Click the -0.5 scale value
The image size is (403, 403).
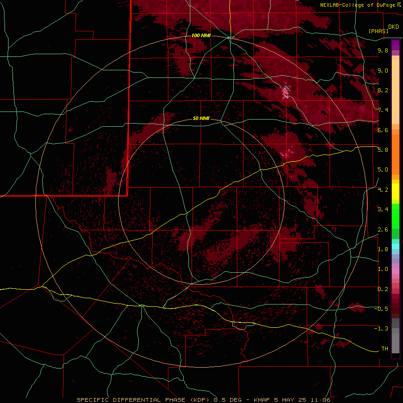tap(381, 309)
